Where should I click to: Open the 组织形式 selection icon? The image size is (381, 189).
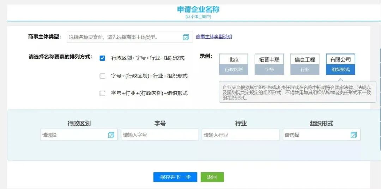tap(353, 135)
